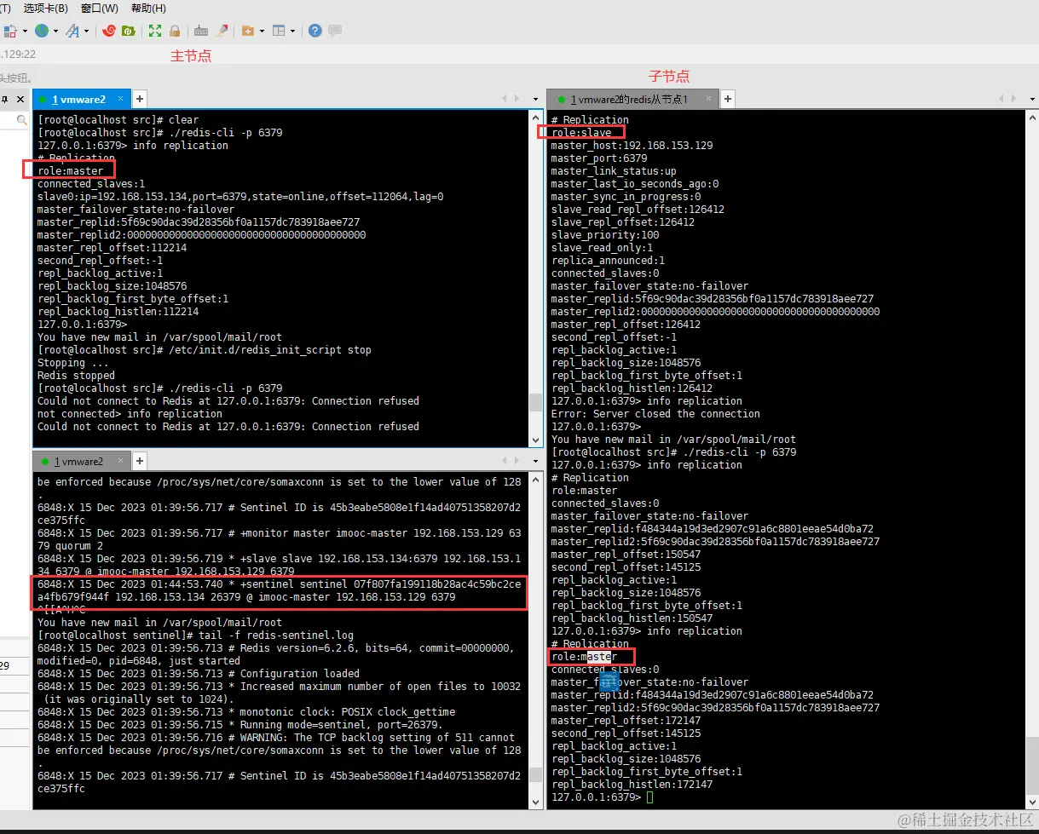The image size is (1039, 834).
Task: Click the pin icon of the left side panel
Action: tap(5, 100)
